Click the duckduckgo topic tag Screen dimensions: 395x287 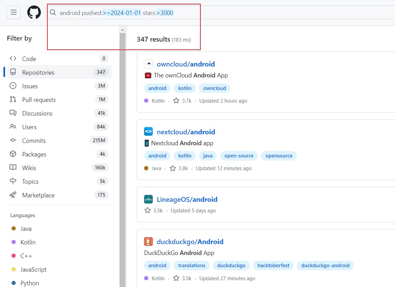(x=231, y=266)
